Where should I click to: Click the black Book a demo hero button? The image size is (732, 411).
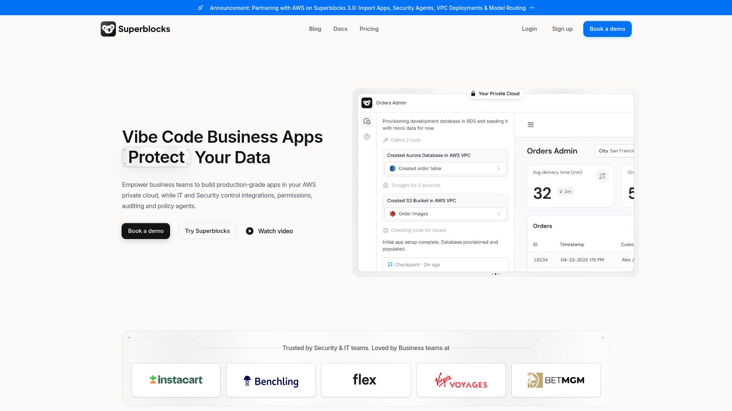pyautogui.click(x=146, y=231)
